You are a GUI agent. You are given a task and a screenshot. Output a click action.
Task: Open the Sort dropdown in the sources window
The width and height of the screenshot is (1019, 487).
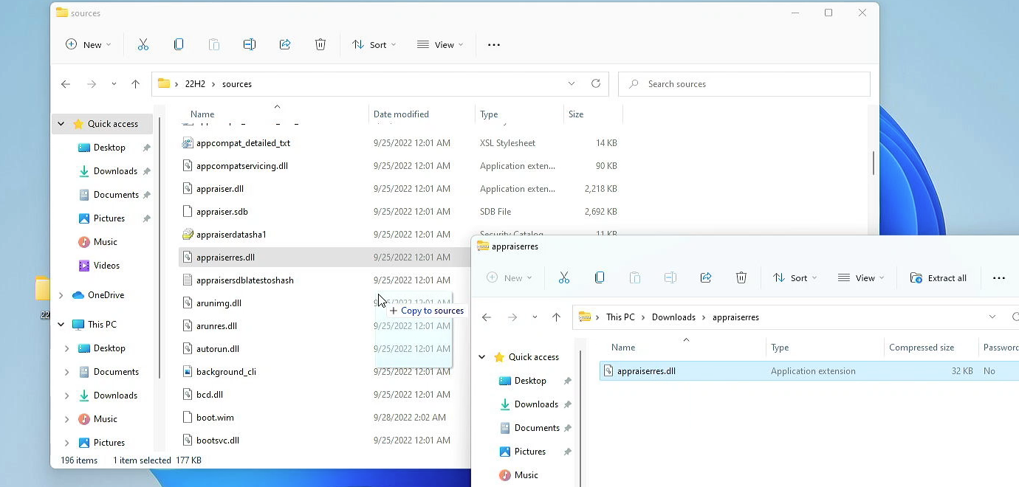pyautogui.click(x=374, y=44)
